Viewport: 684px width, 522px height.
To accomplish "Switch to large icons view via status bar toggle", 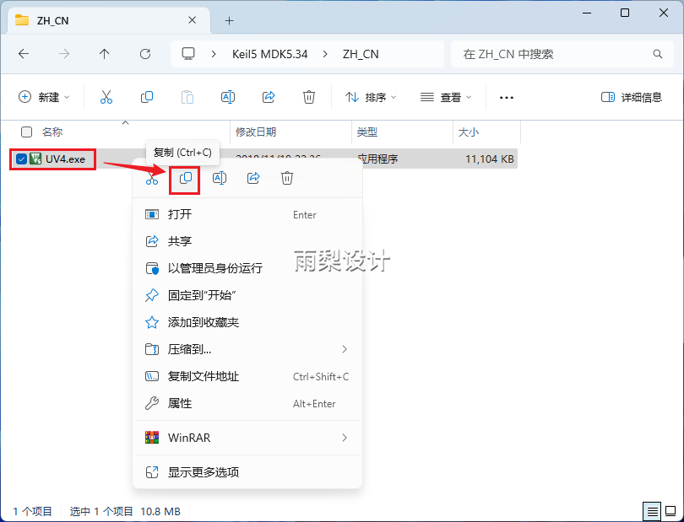I will [x=671, y=510].
